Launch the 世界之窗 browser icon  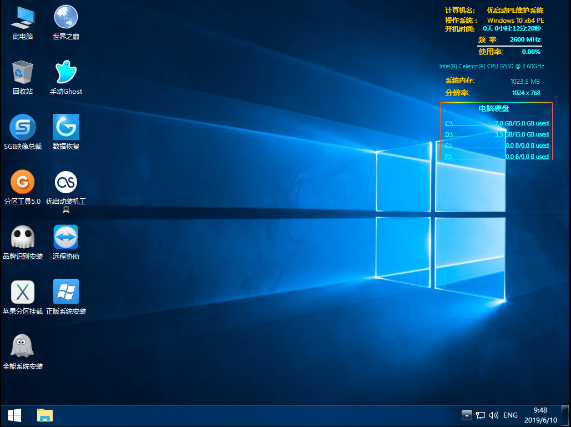[x=66, y=23]
